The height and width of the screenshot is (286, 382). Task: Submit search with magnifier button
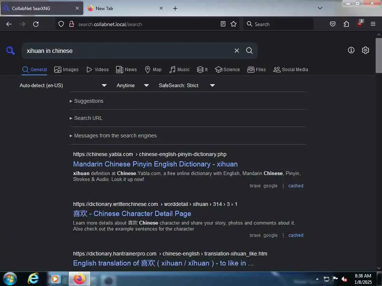pos(249,51)
